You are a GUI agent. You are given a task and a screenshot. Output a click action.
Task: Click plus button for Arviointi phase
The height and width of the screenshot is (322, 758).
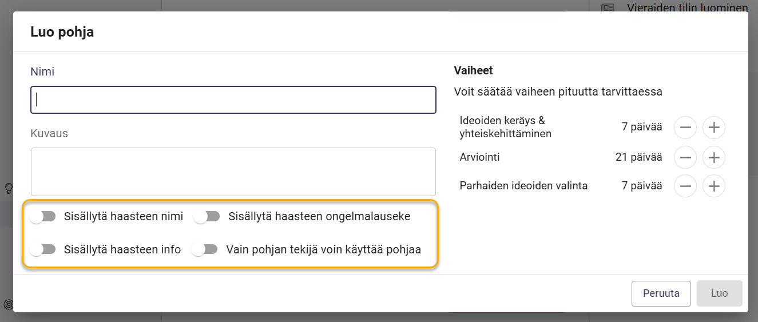click(714, 157)
